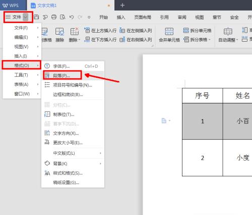Click 拆分表格 split table
The height and width of the screenshot is (215, 252).
click(x=197, y=40)
